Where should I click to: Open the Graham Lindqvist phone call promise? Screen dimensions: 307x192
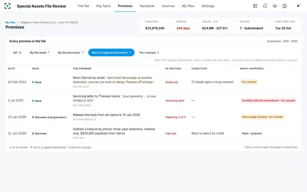coord(114,131)
